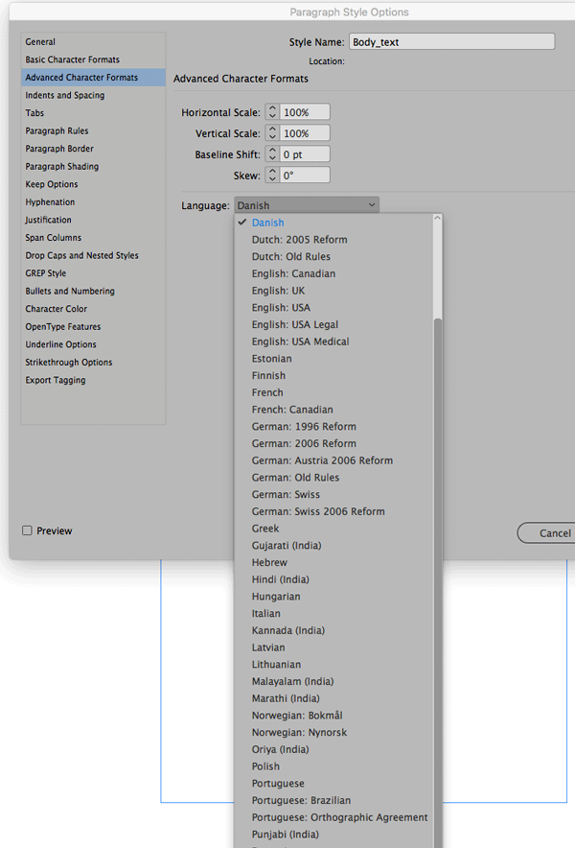Select English: UK from language list
575x848 pixels.
click(279, 291)
